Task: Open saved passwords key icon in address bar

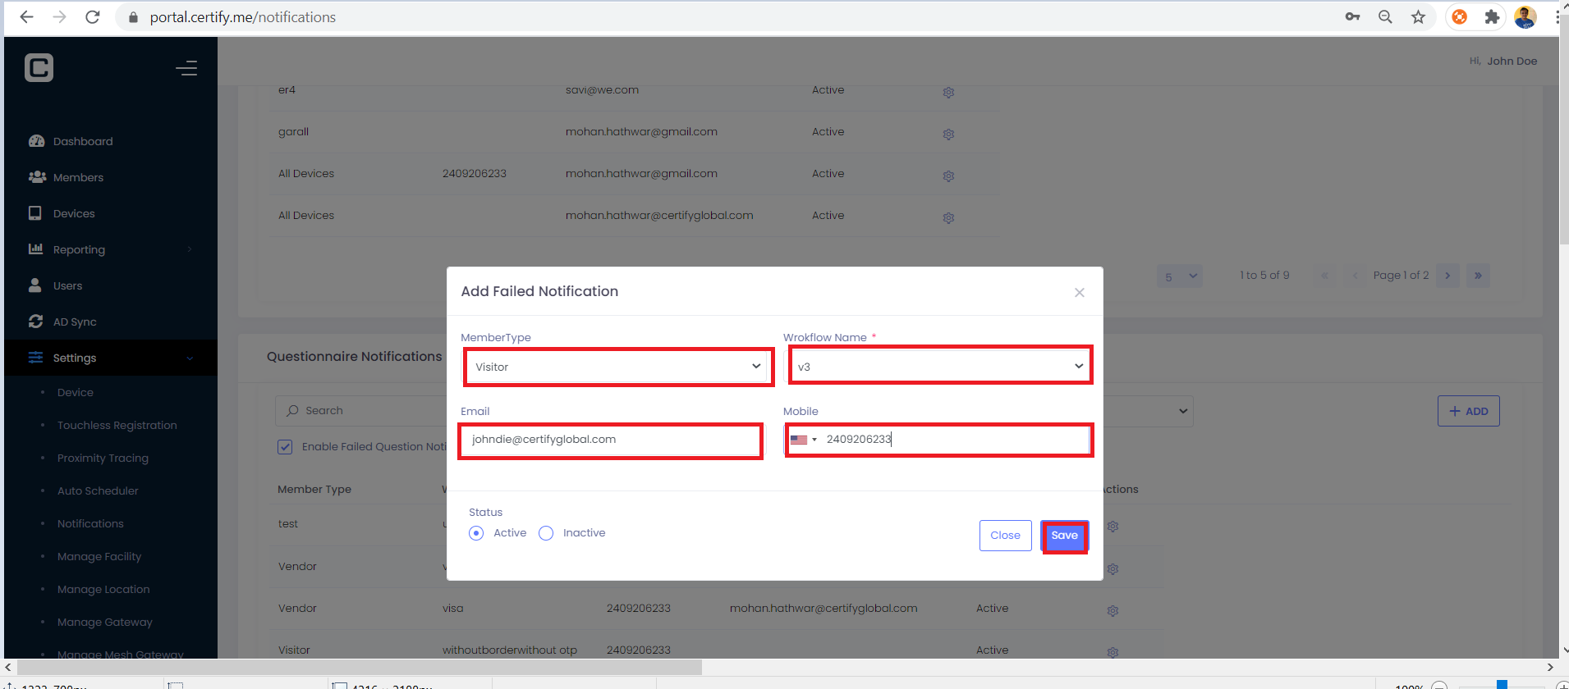Action: pos(1352,17)
